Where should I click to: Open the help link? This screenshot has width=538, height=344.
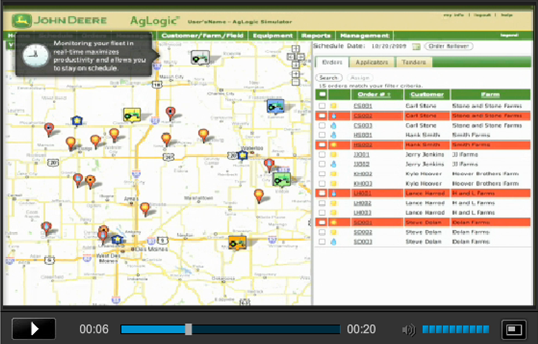pos(506,15)
